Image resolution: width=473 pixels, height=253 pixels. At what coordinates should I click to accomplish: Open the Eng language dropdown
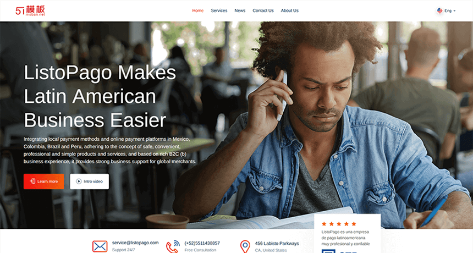(x=446, y=10)
